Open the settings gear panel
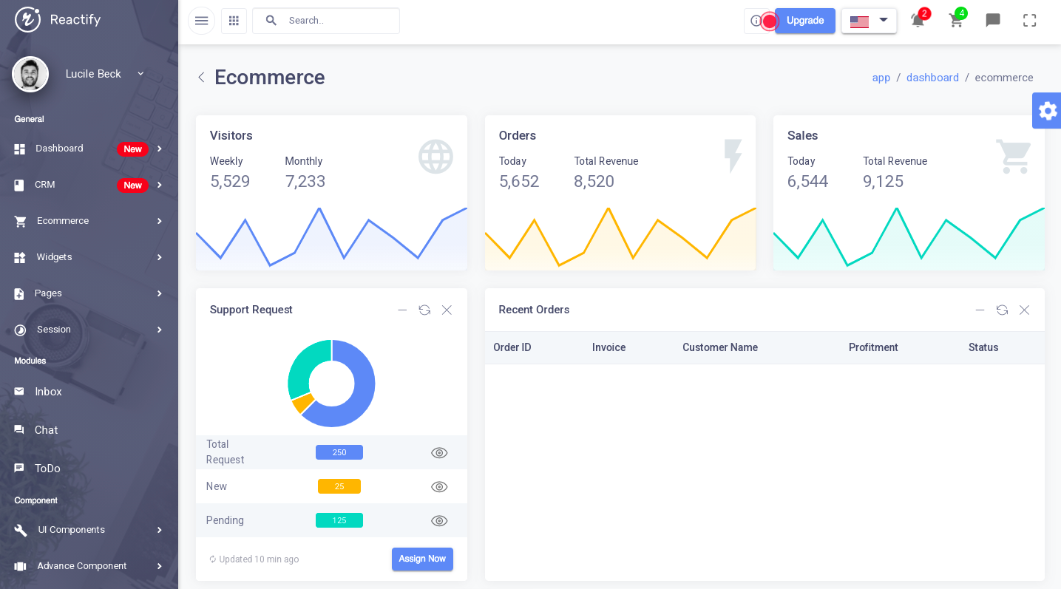1061x589 pixels. 1047,111
